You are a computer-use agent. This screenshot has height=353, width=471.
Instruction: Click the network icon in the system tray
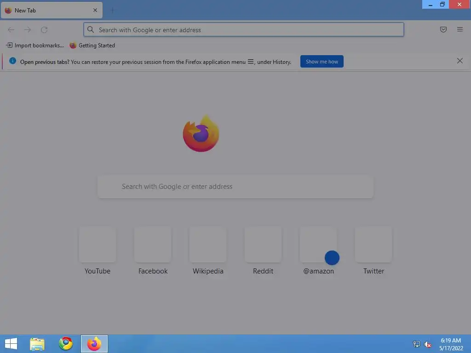tap(416, 344)
